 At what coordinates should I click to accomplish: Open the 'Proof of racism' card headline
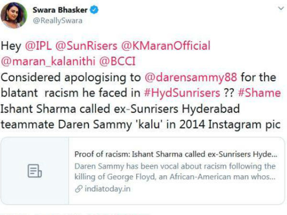[x=176, y=154]
